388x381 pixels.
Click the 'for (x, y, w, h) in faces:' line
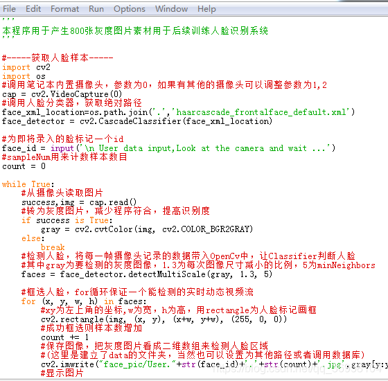tap(84, 301)
